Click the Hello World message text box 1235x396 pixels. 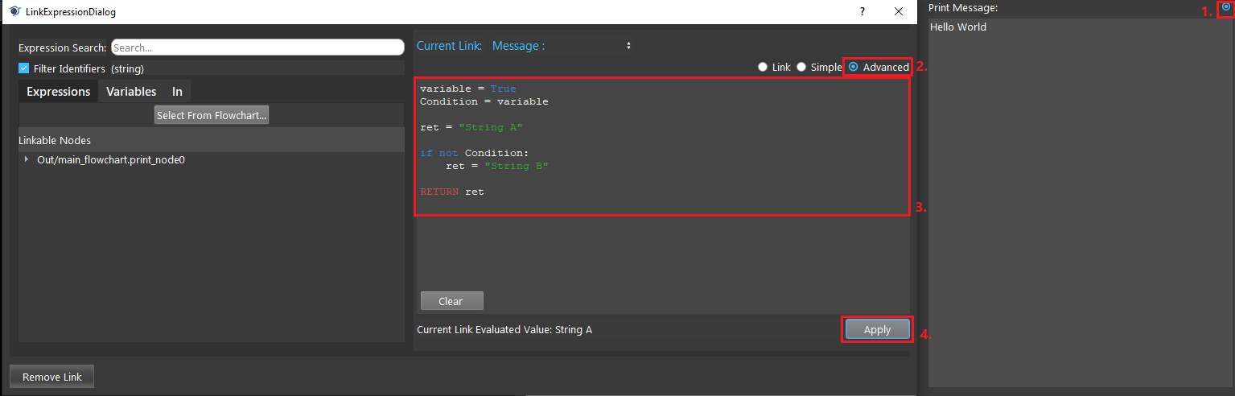pos(1079,201)
